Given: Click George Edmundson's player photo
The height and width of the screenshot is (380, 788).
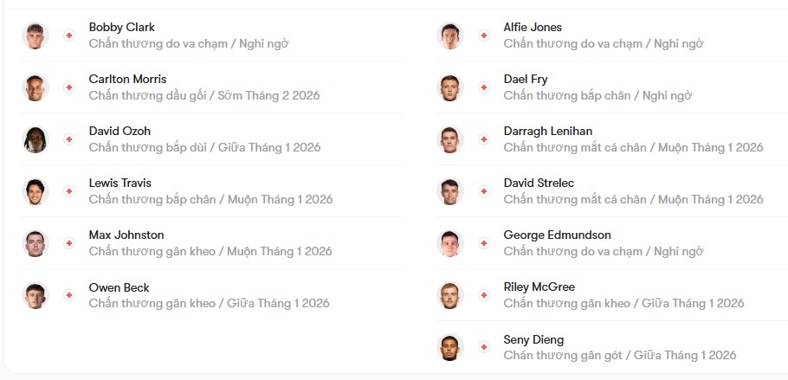Looking at the screenshot, I should [x=450, y=243].
